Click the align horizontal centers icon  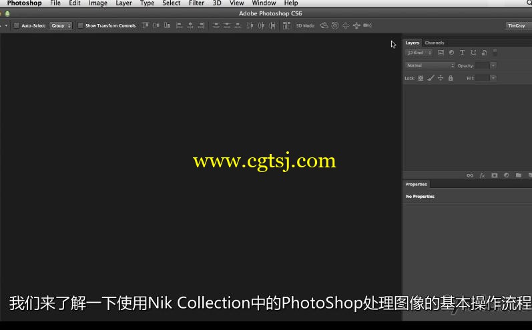coord(190,25)
